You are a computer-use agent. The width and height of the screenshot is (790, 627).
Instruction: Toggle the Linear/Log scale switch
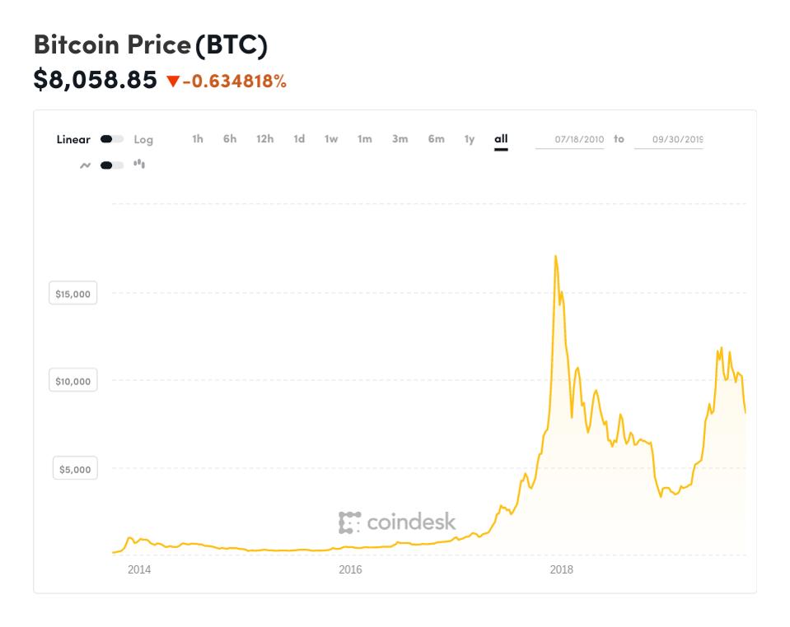[111, 139]
